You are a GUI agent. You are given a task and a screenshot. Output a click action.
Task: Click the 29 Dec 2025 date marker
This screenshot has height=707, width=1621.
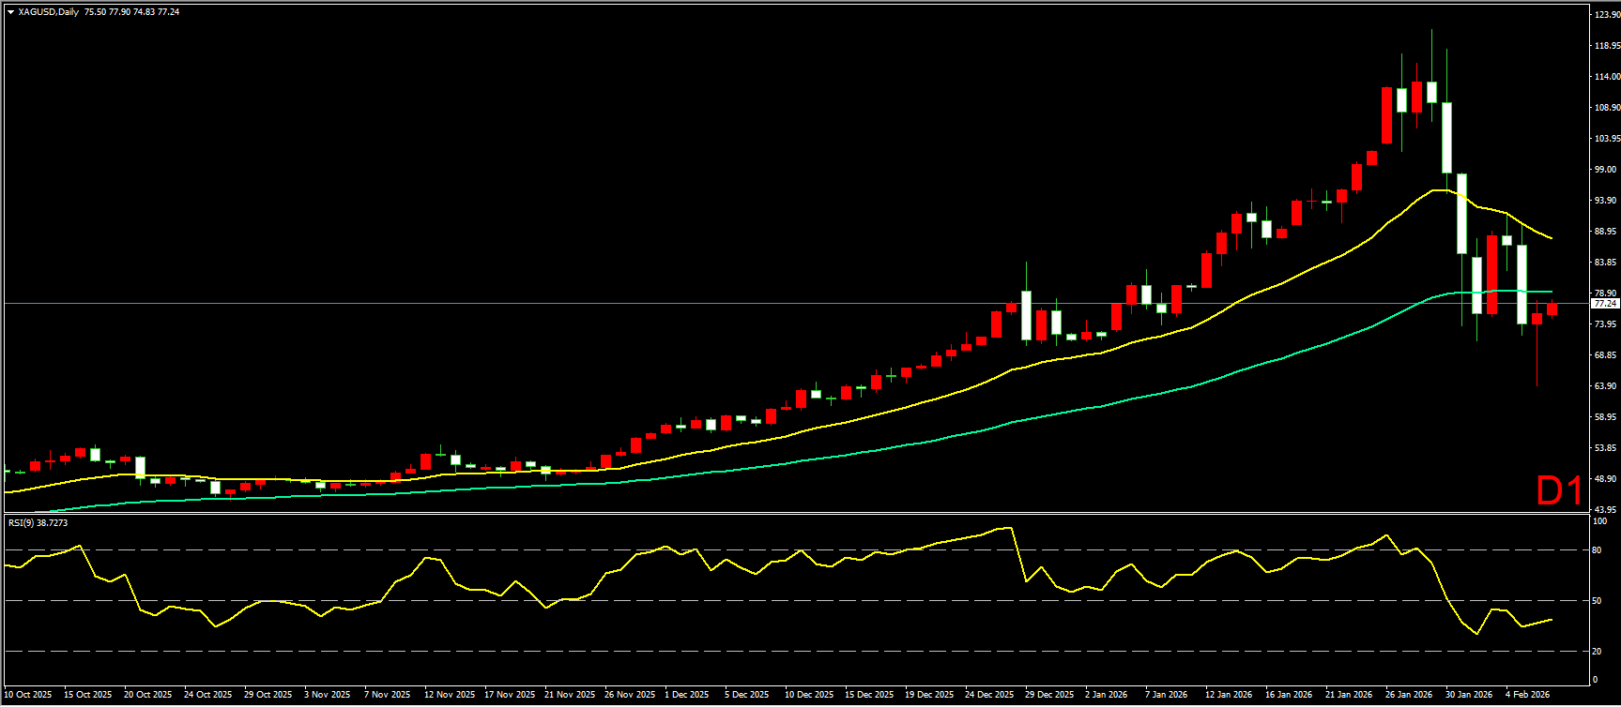[1048, 695]
